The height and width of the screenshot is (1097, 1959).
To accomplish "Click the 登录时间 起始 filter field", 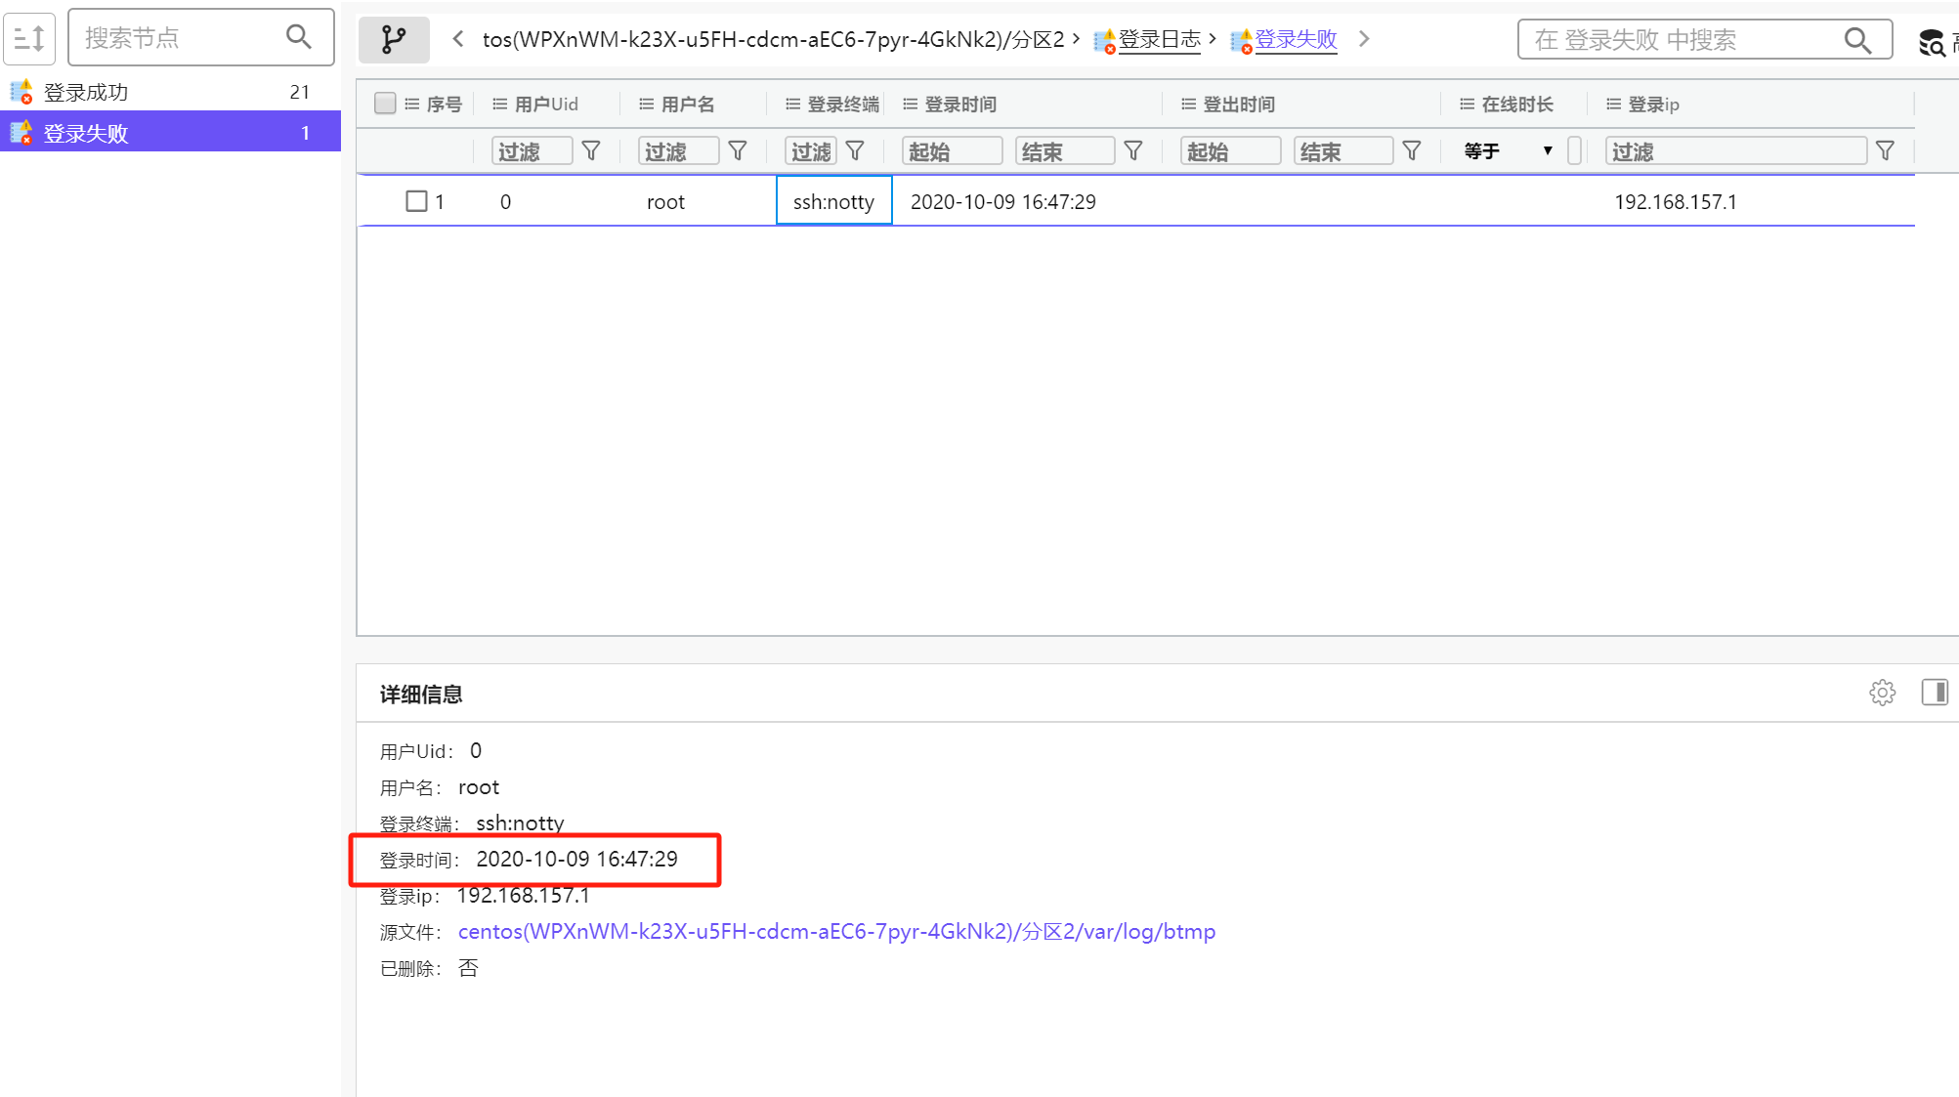I will coord(951,150).
